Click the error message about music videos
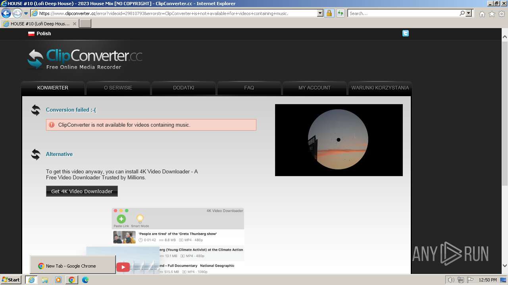Viewport: 508px width, 285px height. pos(124,125)
